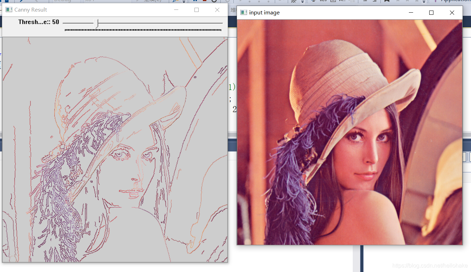
Task: Minimize the Canny Result window
Action: 176,10
